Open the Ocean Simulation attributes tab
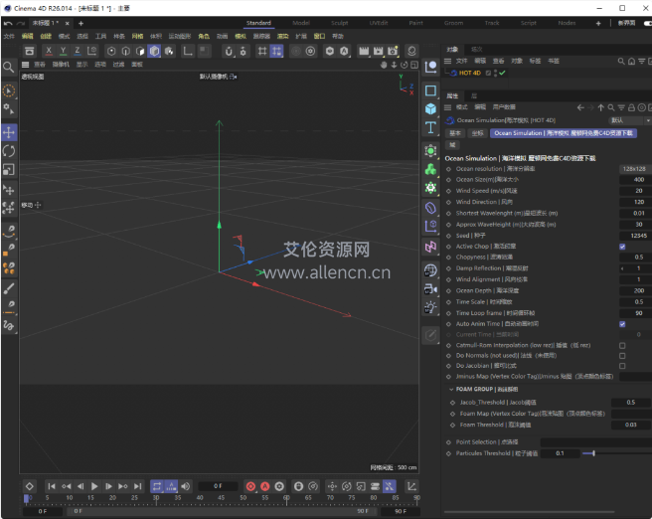 tap(564, 133)
